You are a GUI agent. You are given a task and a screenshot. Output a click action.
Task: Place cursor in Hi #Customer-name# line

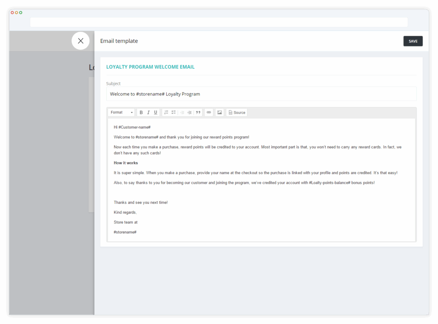[x=132, y=127]
